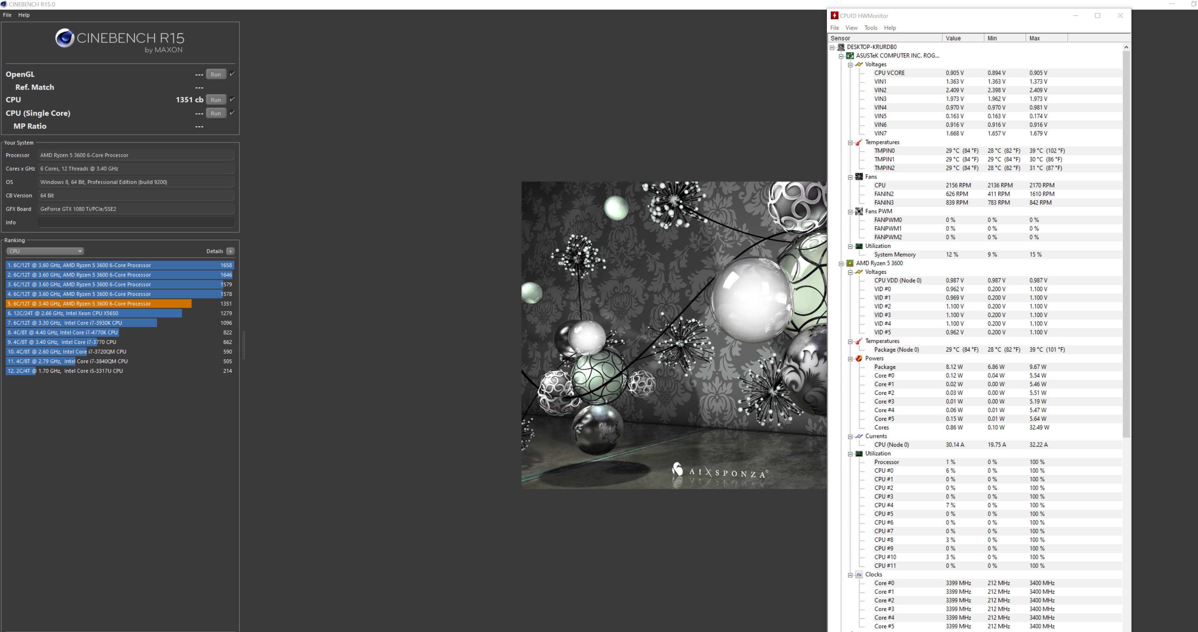1198x632 pixels.
Task: Click the flame icon beside Powers
Action: click(859, 359)
